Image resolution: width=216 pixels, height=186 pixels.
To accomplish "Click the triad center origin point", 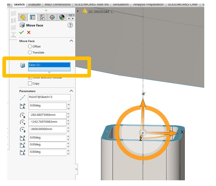I will coord(143,133).
